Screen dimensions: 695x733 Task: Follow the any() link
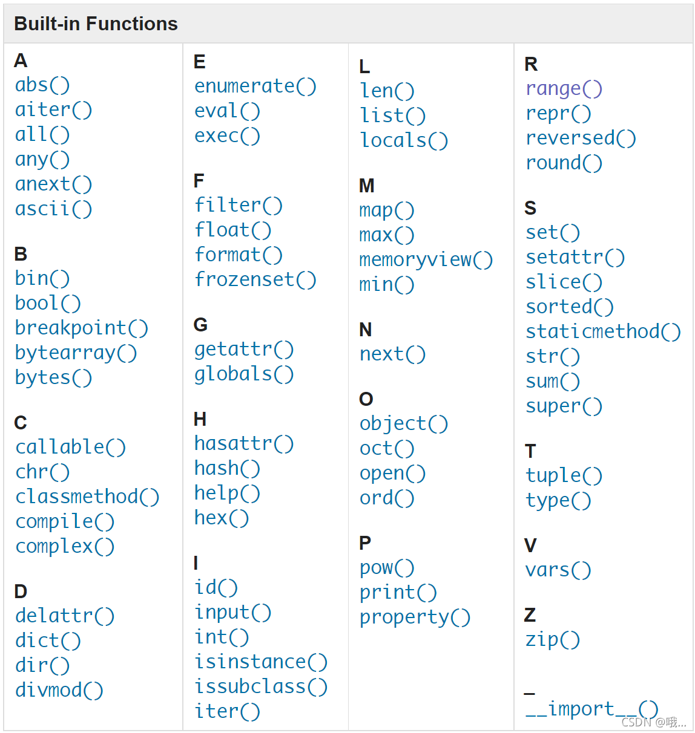[42, 160]
